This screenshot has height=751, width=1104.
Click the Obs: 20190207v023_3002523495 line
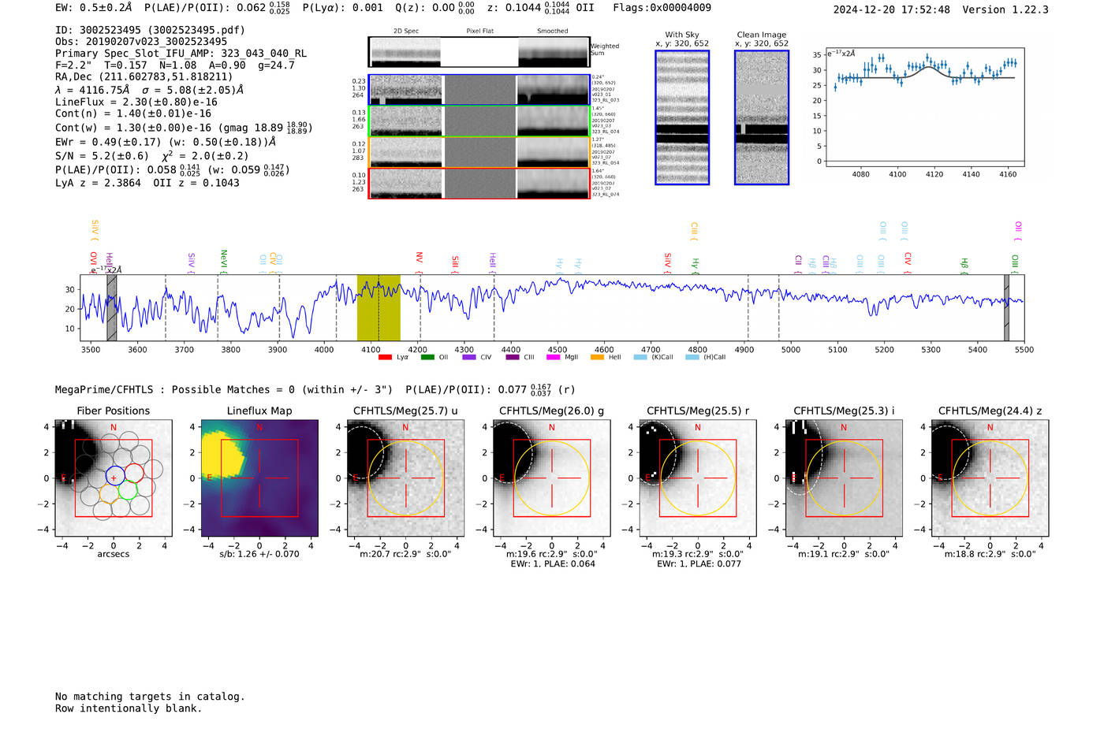(x=141, y=41)
